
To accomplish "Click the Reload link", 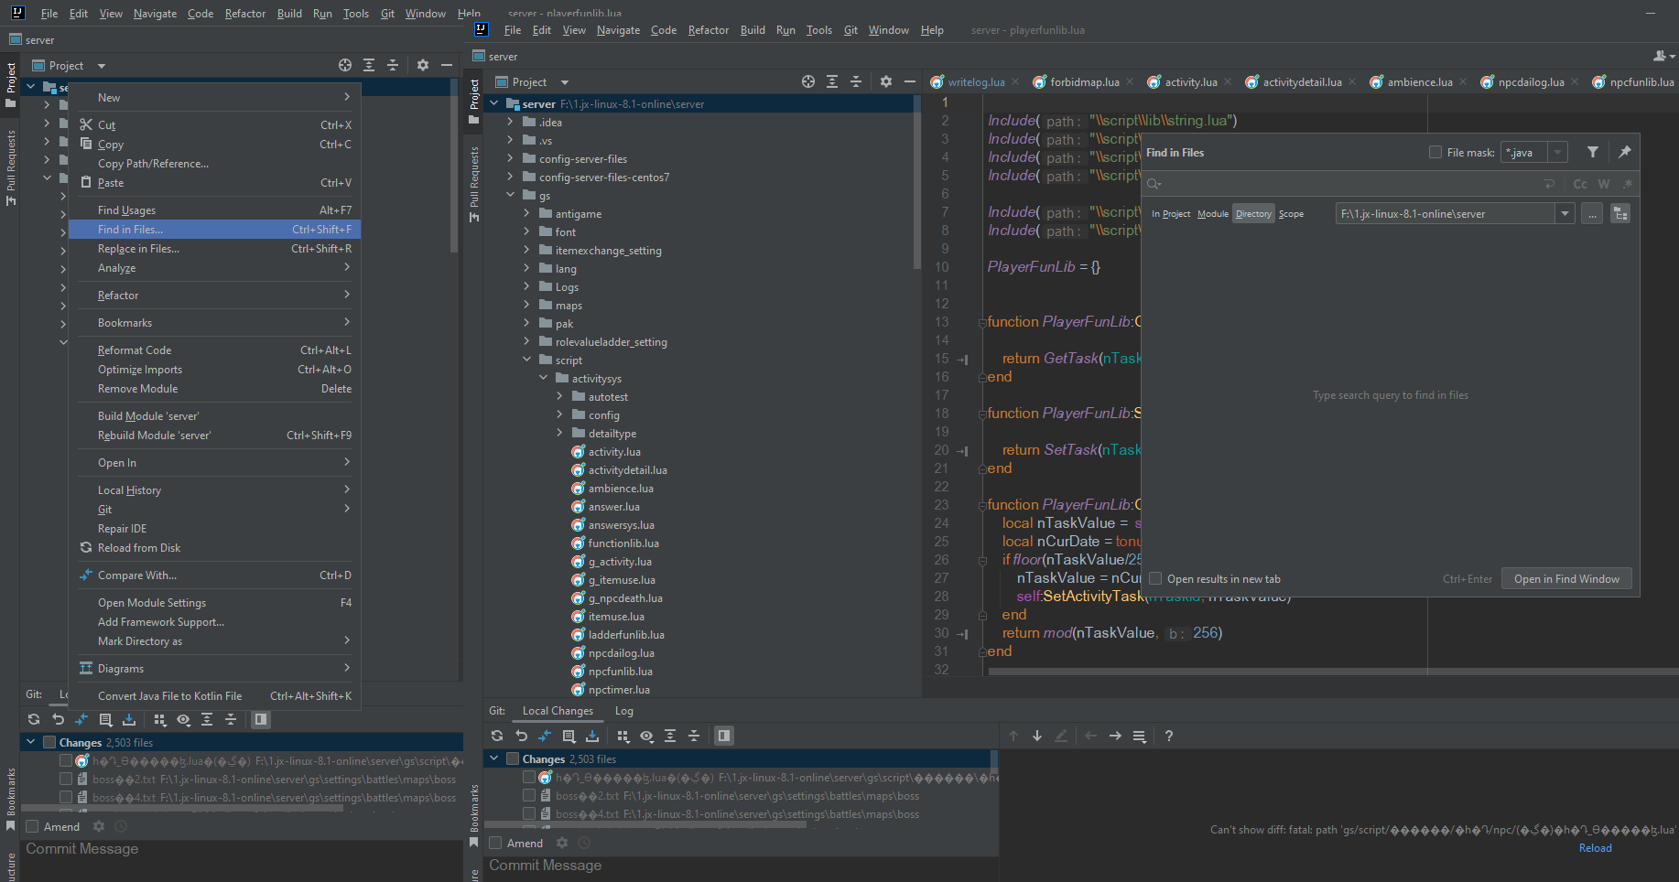I will click(x=1595, y=848).
